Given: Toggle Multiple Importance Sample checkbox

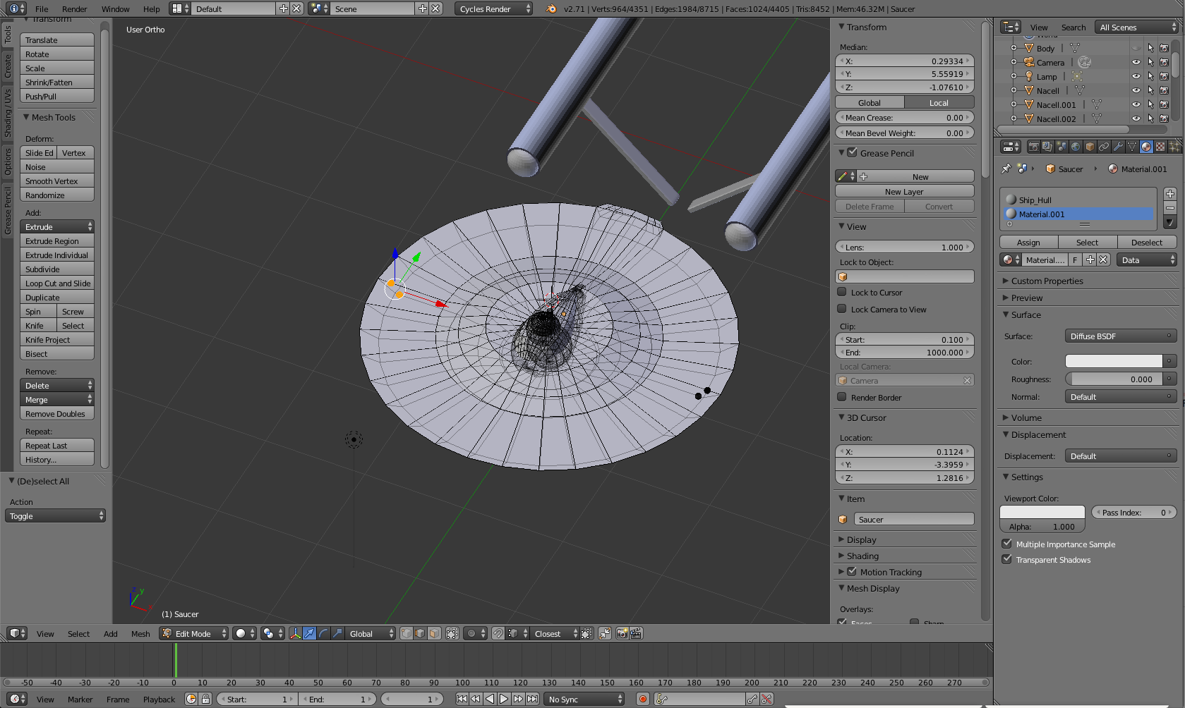Looking at the screenshot, I should (1007, 544).
